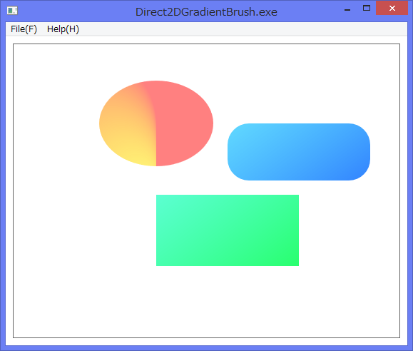413x351 pixels.
Task: Click the deep blue end of the rounded rectangle
Action: click(356, 168)
